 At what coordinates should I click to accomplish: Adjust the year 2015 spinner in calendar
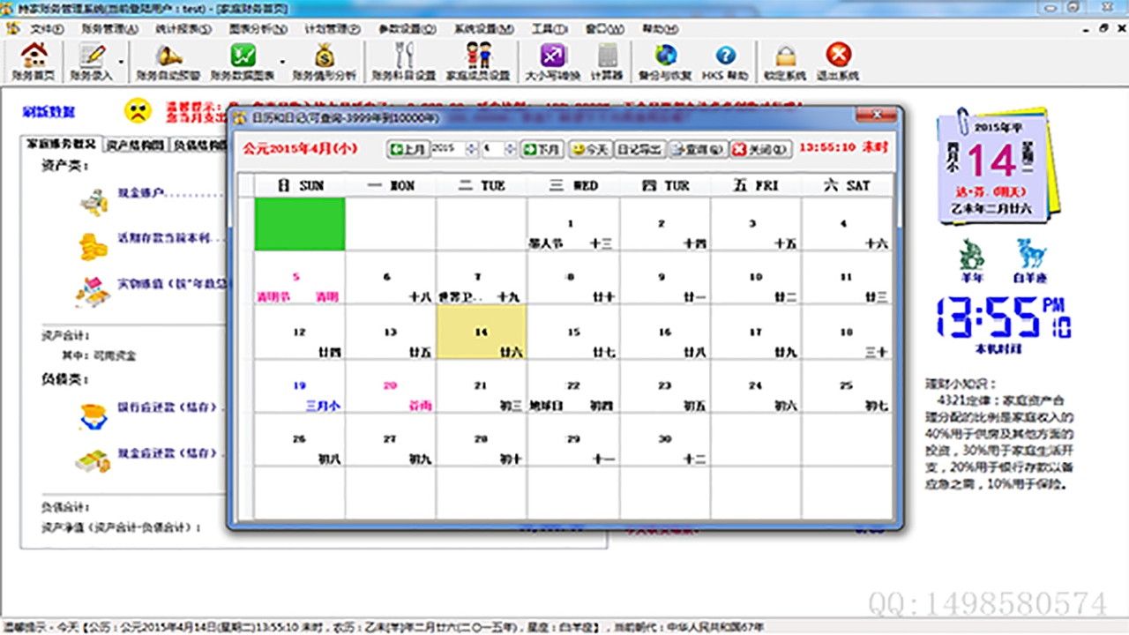point(471,149)
